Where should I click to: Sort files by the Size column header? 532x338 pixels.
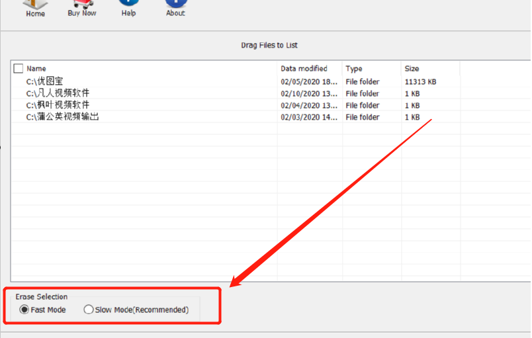[412, 68]
